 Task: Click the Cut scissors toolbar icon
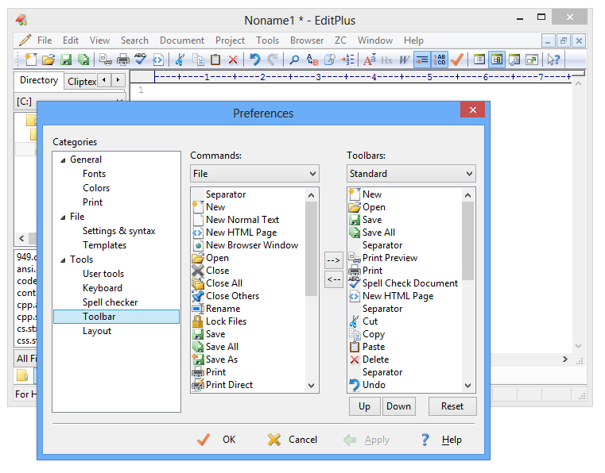180,60
